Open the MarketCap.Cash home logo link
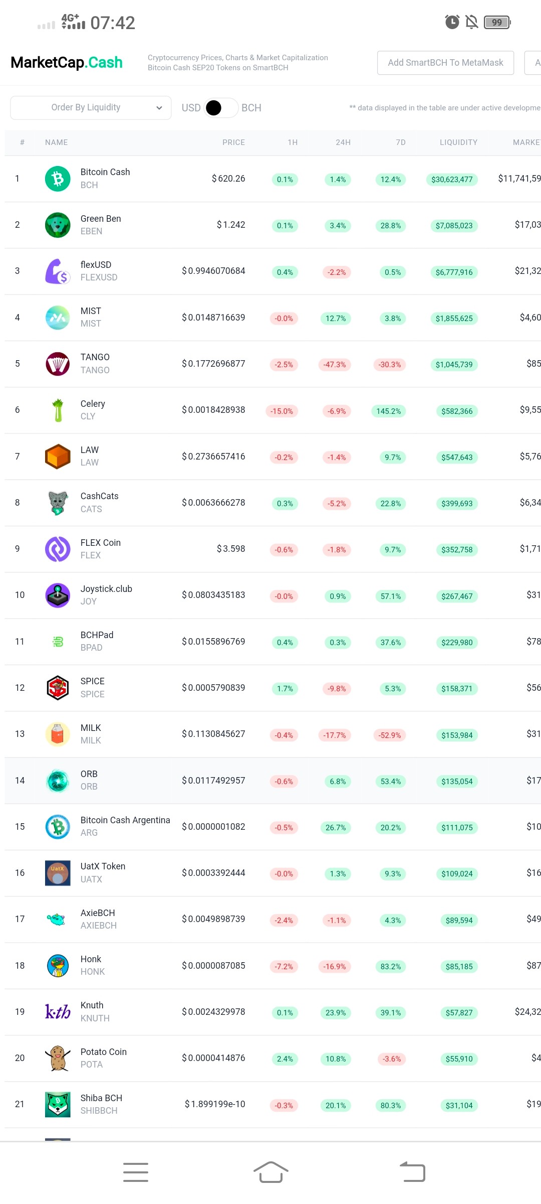Image resolution: width=541 pixels, height=1204 pixels. click(x=67, y=62)
